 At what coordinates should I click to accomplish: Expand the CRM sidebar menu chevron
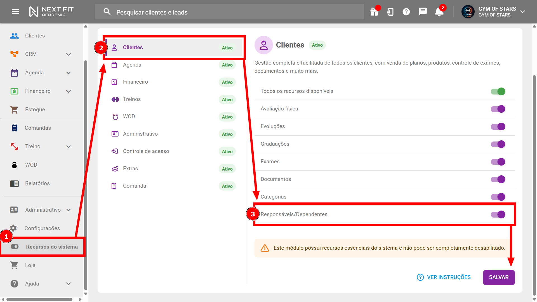(x=69, y=54)
